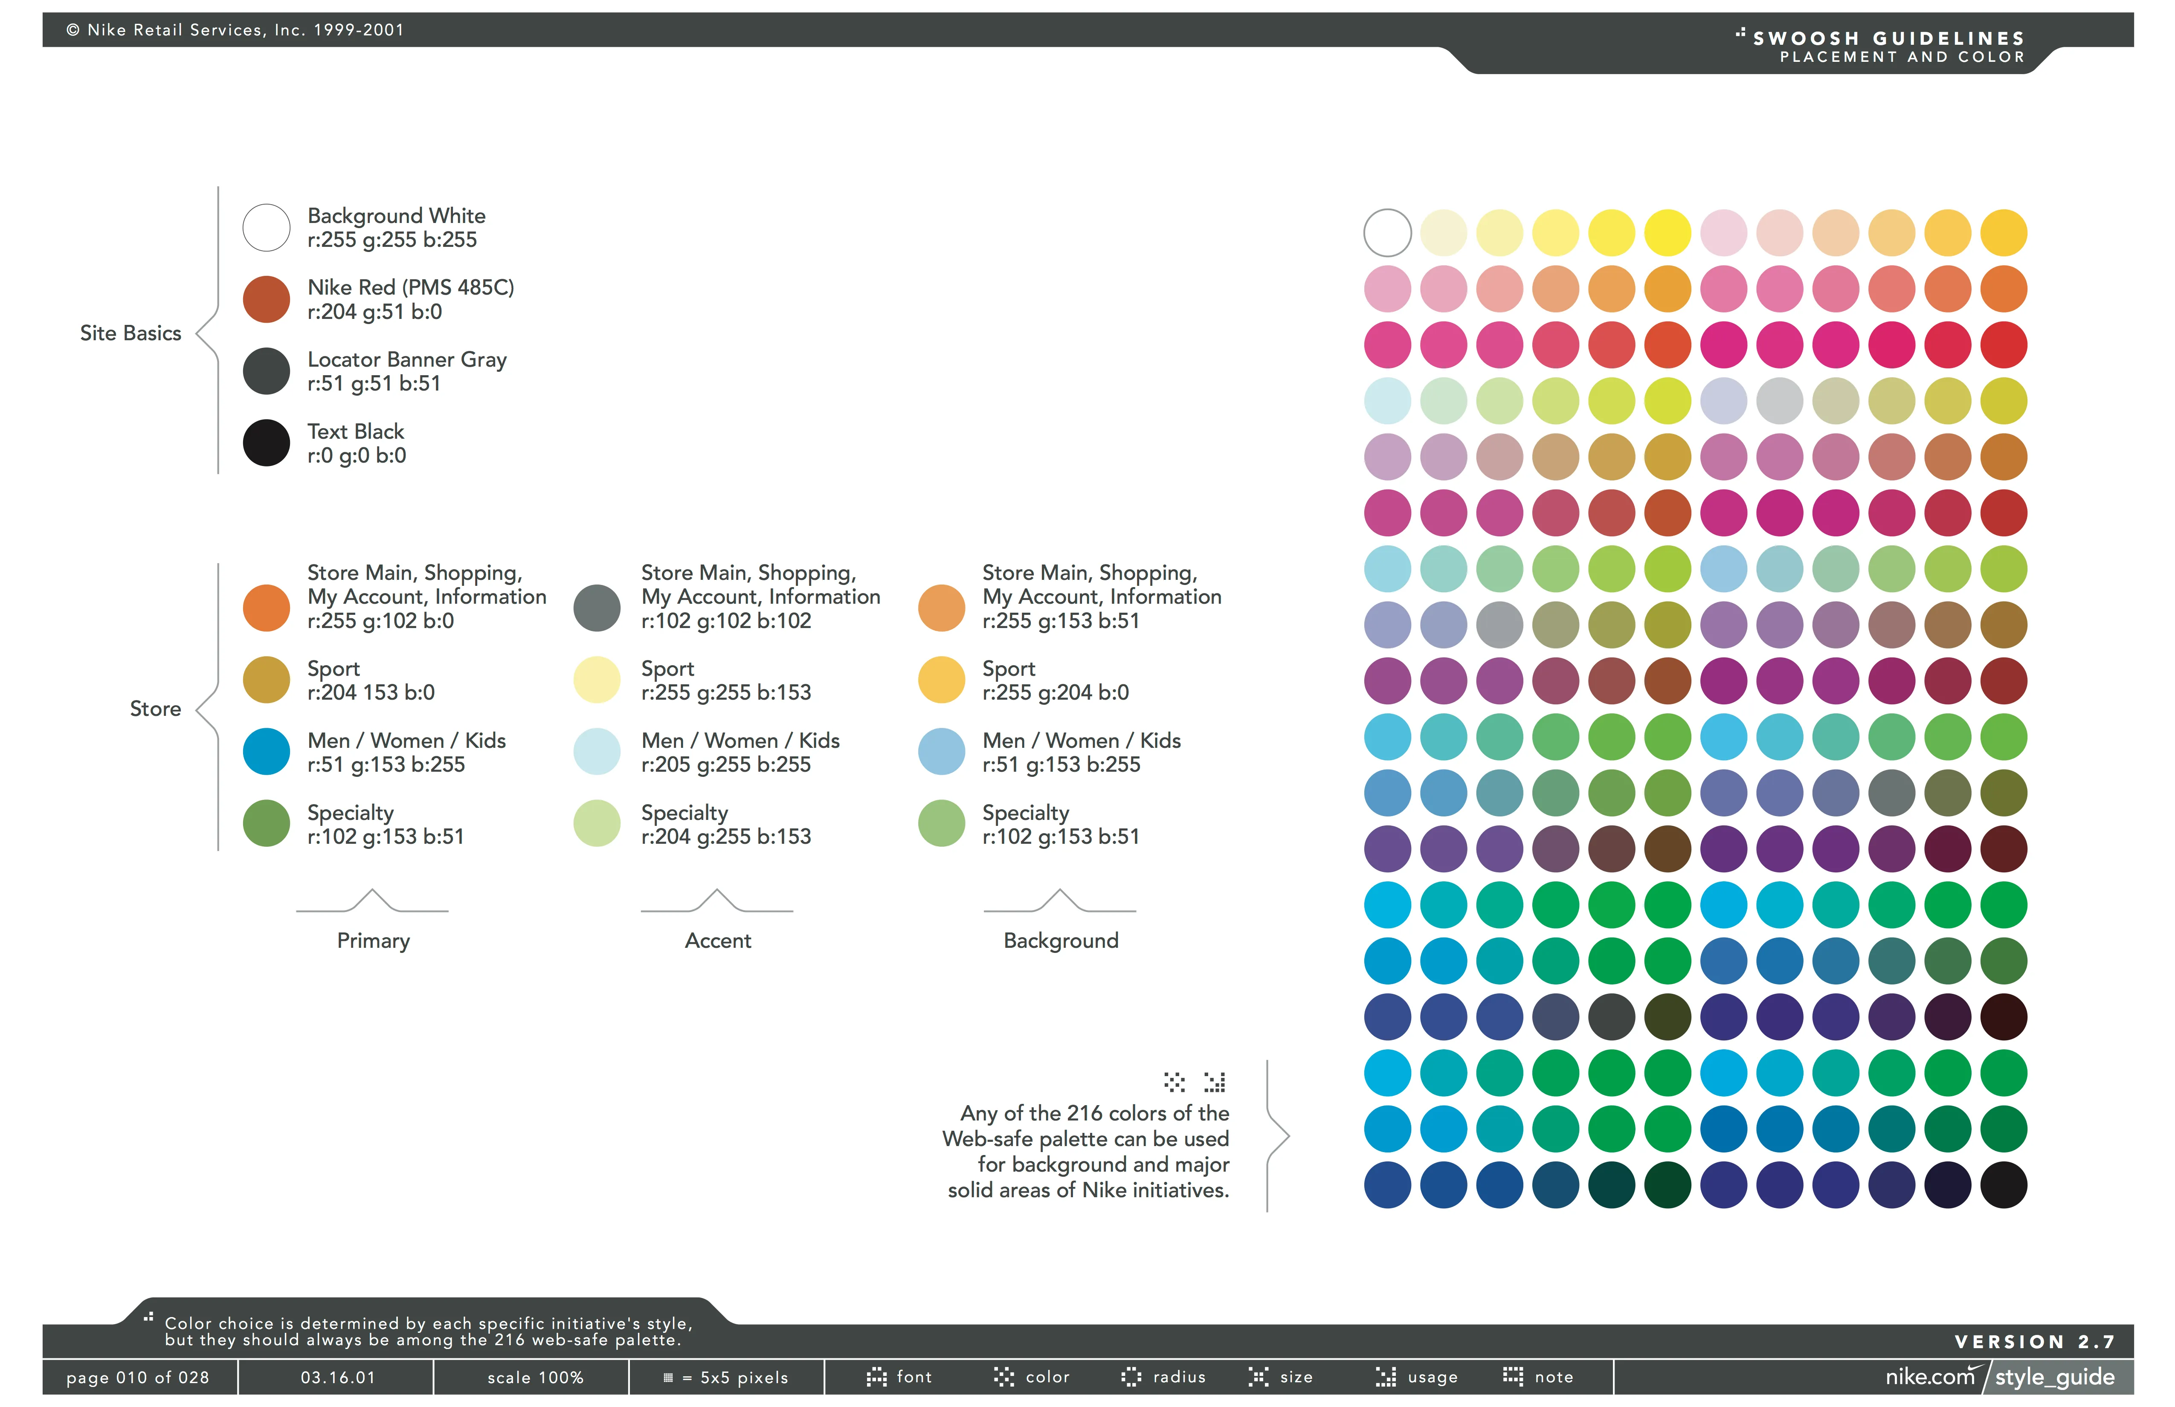2175x1407 pixels.
Task: Click the usage icon above the web-safe palette note
Action: (1215, 1082)
